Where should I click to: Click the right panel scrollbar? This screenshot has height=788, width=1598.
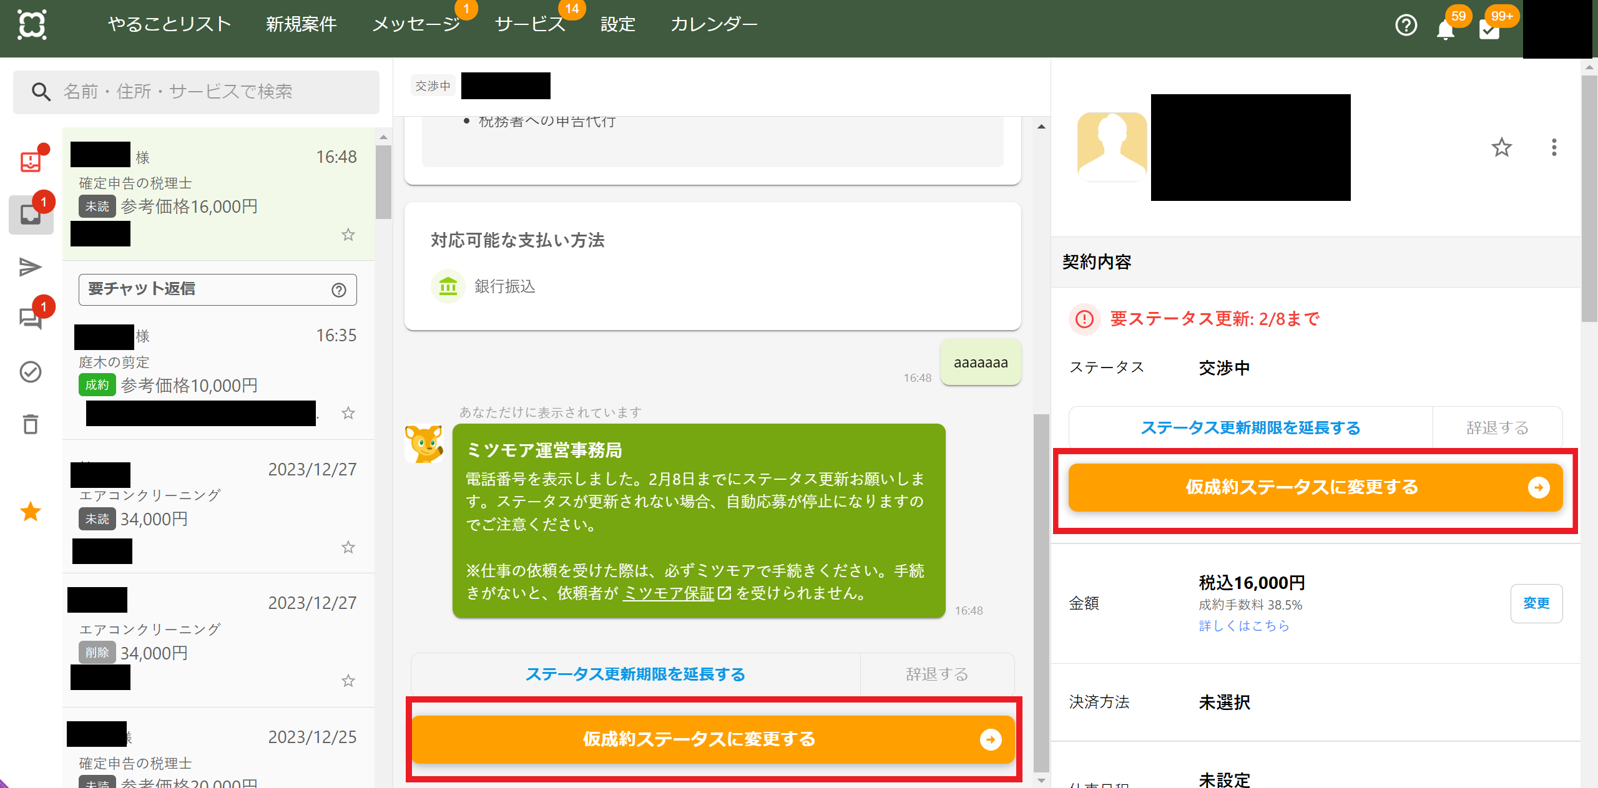click(1590, 198)
